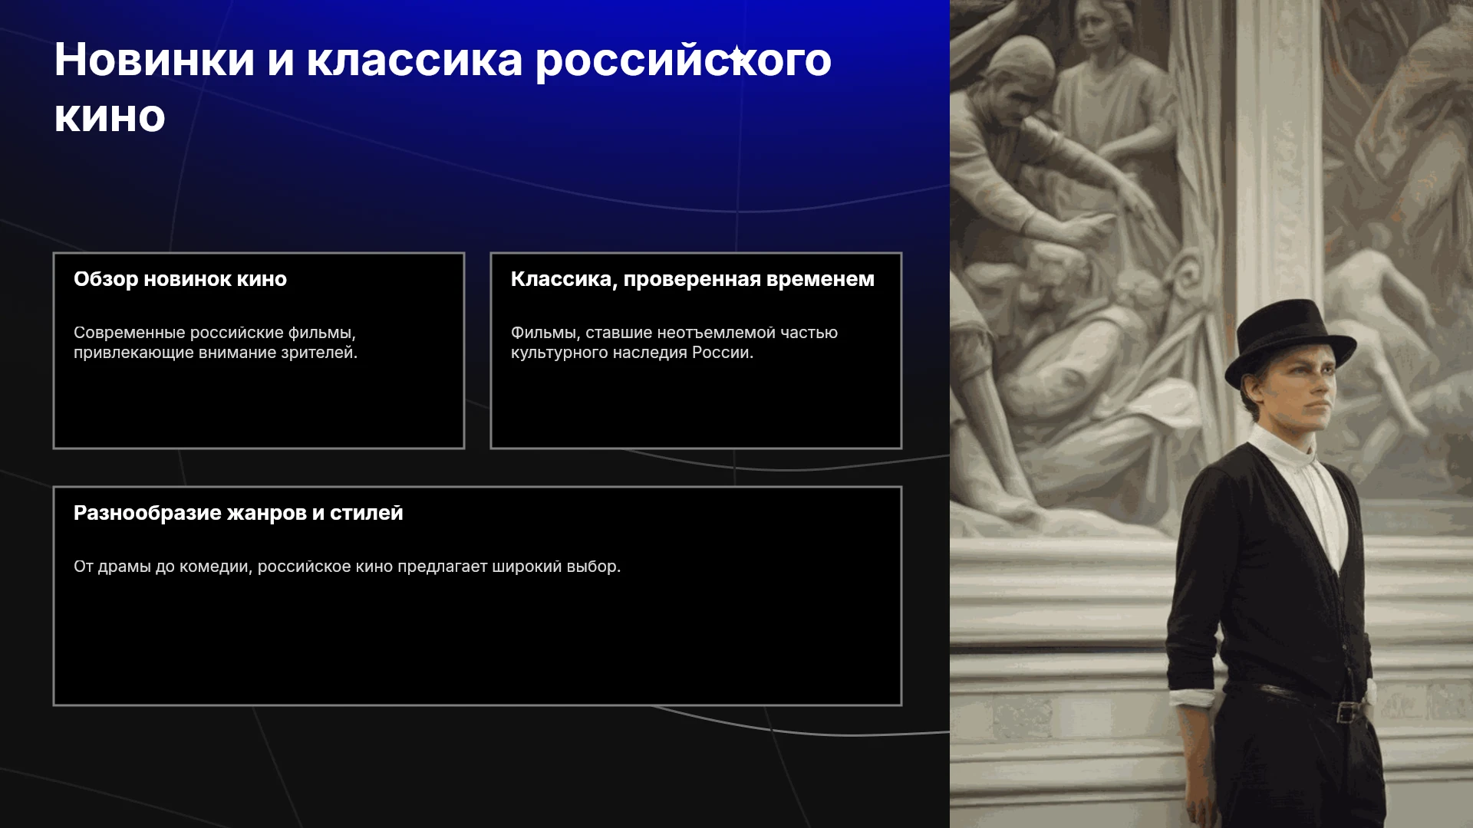1473x828 pixels.
Task: Click the text "Современные российские фильмы" paragraph
Action: tap(216, 343)
